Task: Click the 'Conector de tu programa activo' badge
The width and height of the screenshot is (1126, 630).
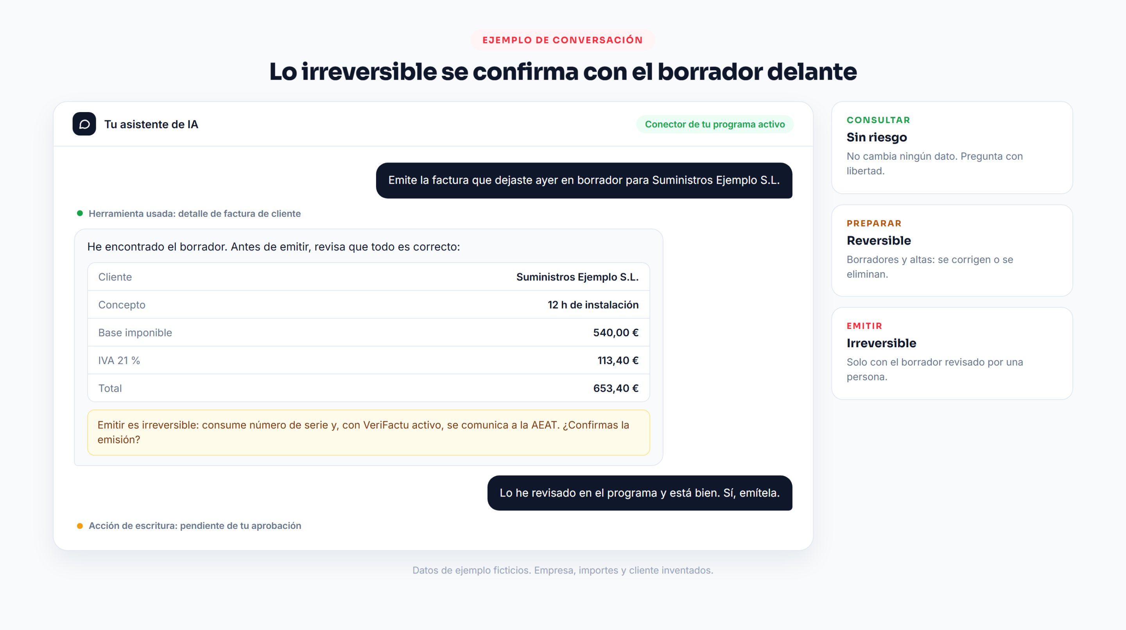Action: 715,124
